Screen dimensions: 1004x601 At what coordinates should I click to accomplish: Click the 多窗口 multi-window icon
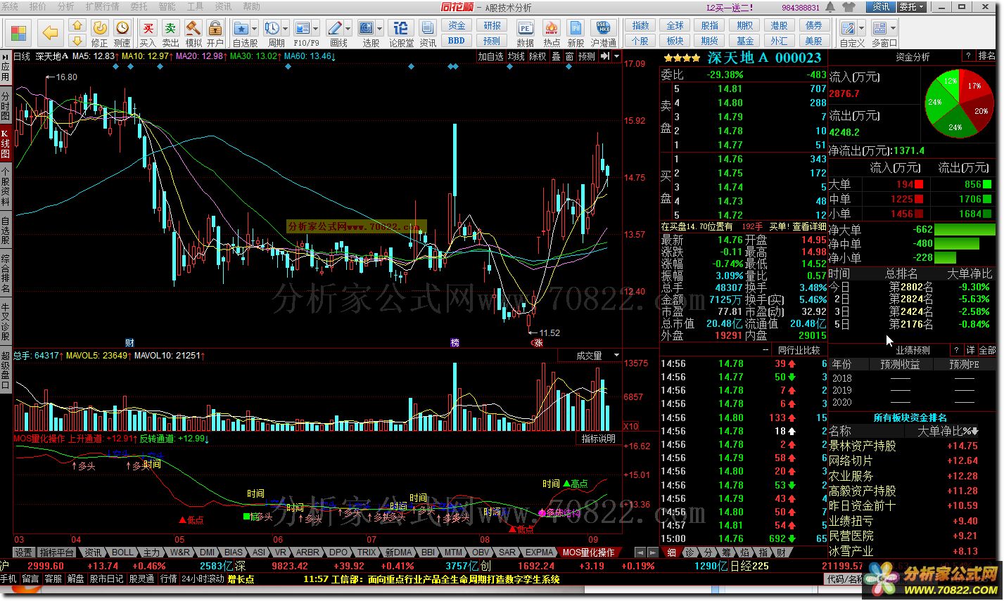[880, 29]
